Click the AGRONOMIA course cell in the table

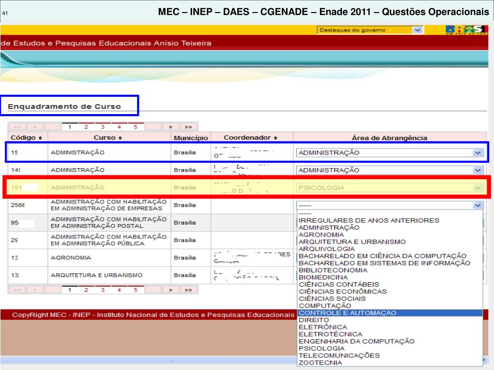[109, 258]
